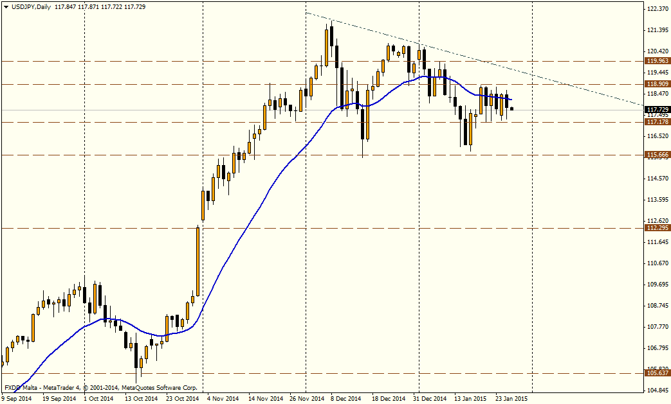Select the 118.909 price level tag
The height and width of the screenshot is (404, 671).
(657, 84)
